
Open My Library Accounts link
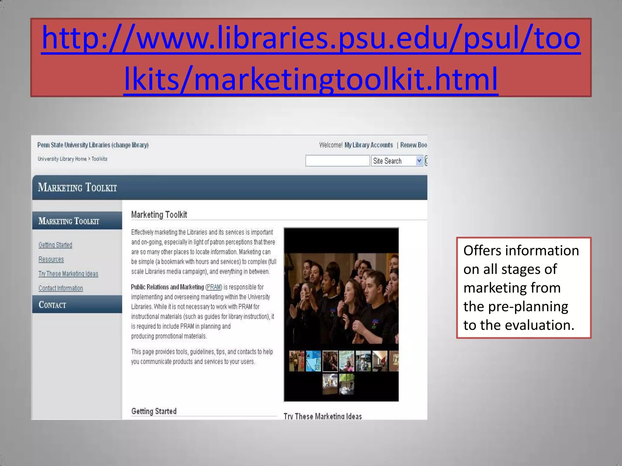(x=368, y=145)
